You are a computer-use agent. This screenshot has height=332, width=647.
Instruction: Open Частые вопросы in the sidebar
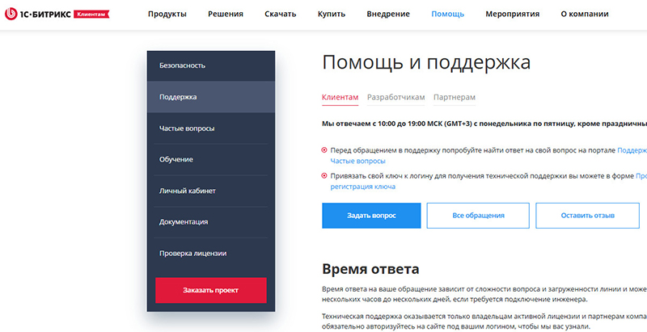point(211,128)
